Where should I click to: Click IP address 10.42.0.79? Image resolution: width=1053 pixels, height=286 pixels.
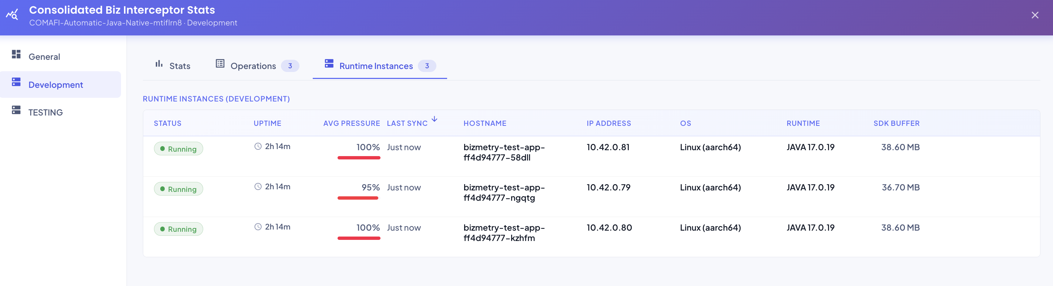click(x=608, y=187)
